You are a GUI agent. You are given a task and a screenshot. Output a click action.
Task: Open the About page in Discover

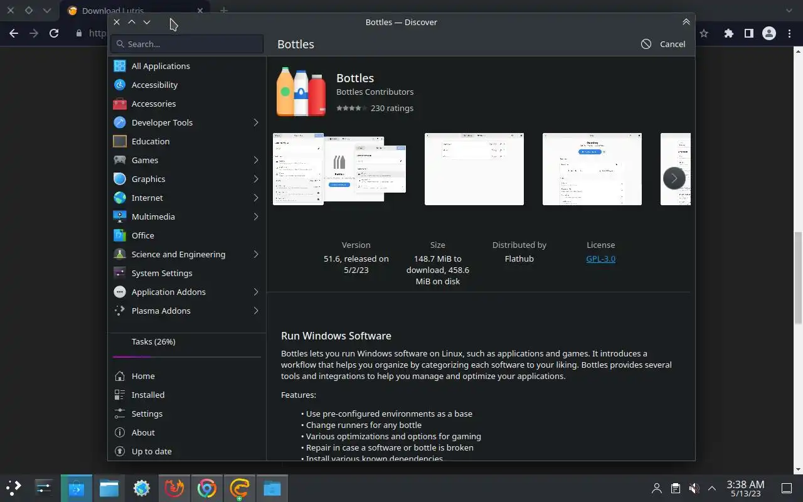pyautogui.click(x=187, y=432)
